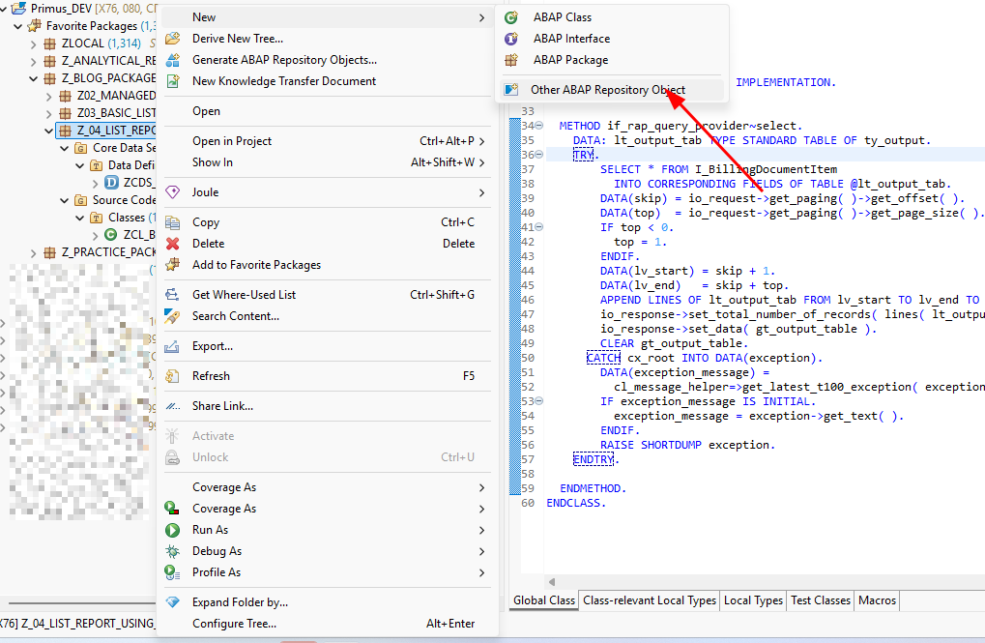Image resolution: width=985 pixels, height=643 pixels.
Task: Open the Show In submenu
Action: pos(328,162)
